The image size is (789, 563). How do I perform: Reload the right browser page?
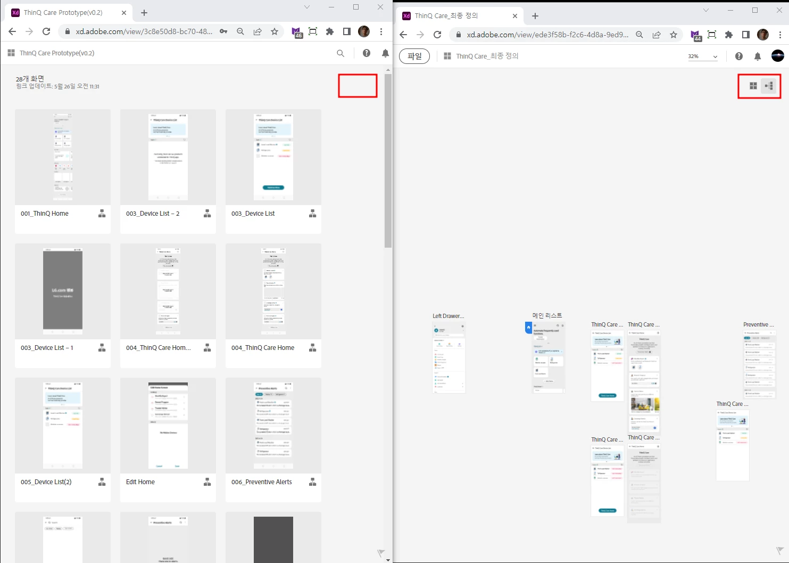tap(437, 35)
